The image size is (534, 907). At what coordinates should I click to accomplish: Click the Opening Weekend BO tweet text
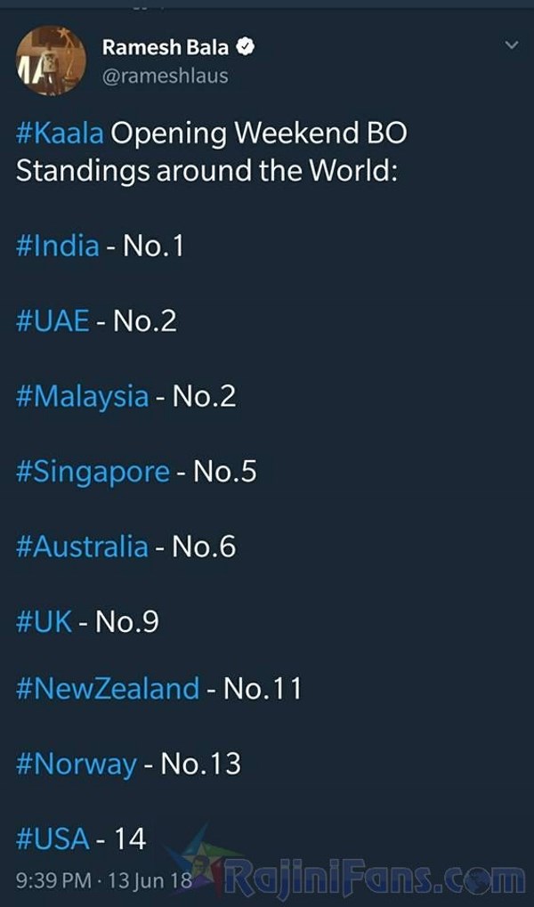pyautogui.click(x=259, y=134)
